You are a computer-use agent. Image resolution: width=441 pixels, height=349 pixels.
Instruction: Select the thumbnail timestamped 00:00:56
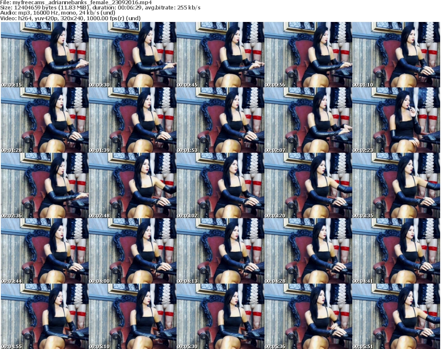(x=308, y=55)
